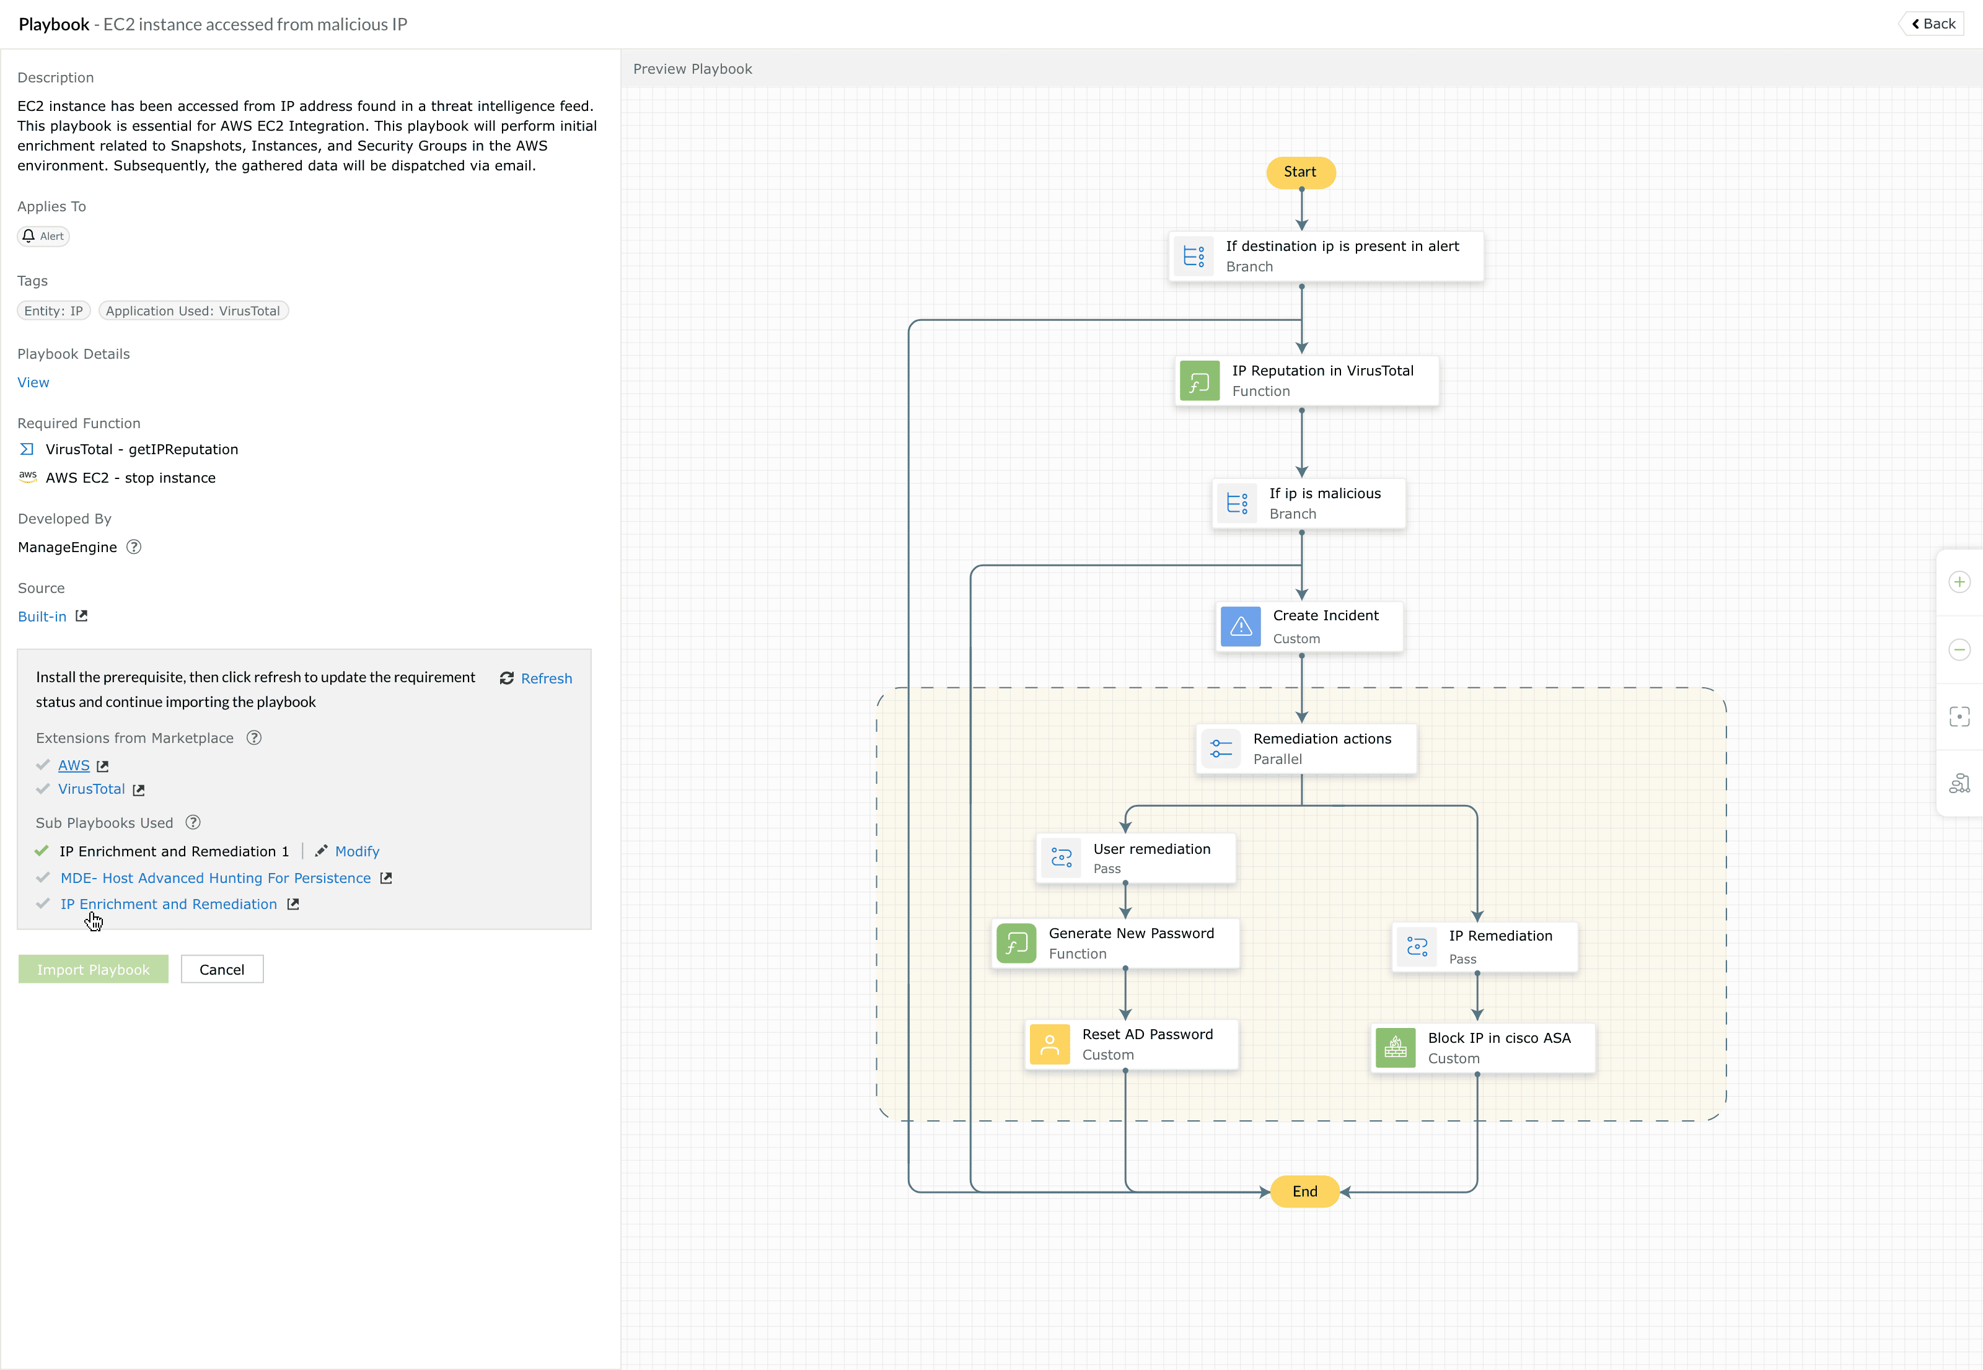Click the branch icon on 'If ip is malicious' node
Image resolution: width=1983 pixels, height=1370 pixels.
(x=1237, y=503)
